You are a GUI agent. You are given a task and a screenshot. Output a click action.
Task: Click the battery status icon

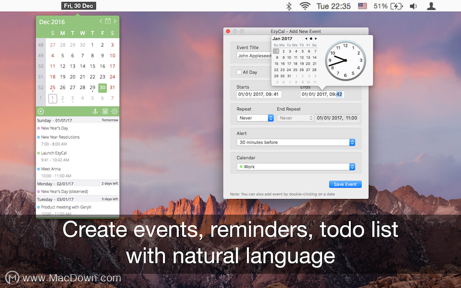pyautogui.click(x=396, y=6)
